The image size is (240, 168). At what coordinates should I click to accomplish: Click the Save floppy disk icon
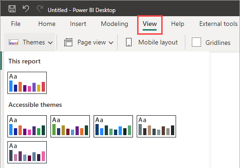12,9
